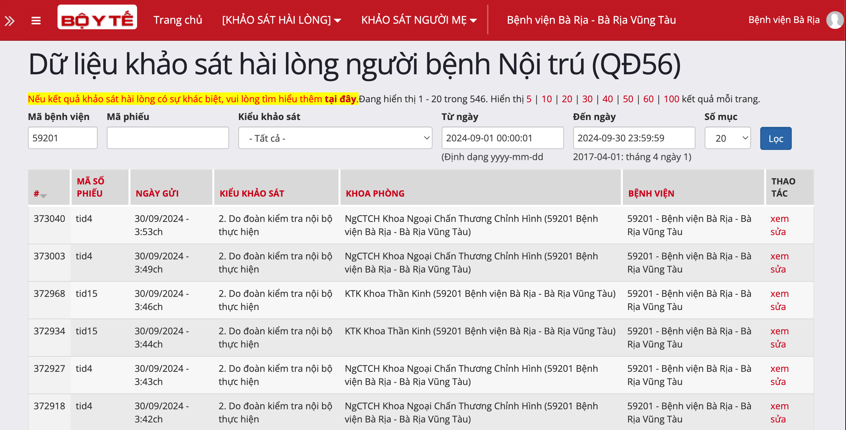Click the double-chevron sidebar expand icon
The height and width of the screenshot is (430, 846).
[10, 21]
